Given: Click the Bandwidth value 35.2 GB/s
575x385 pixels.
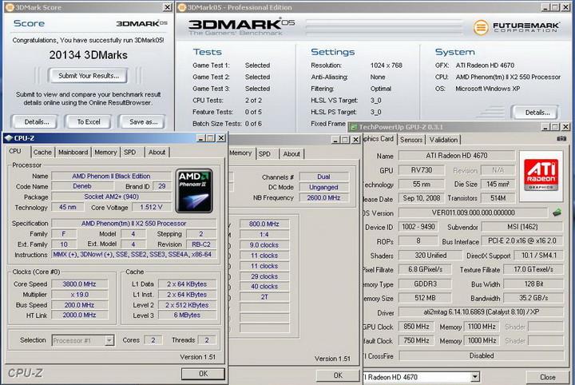Looking at the screenshot, I should 533,298.
